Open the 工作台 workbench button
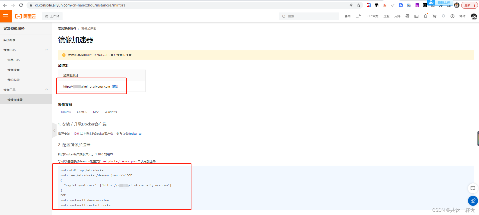This screenshot has width=479, height=215. (x=52, y=16)
